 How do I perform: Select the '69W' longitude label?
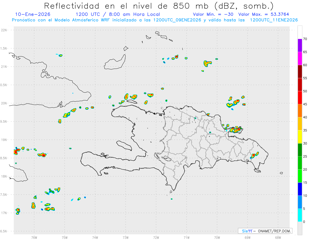pos(248,237)
